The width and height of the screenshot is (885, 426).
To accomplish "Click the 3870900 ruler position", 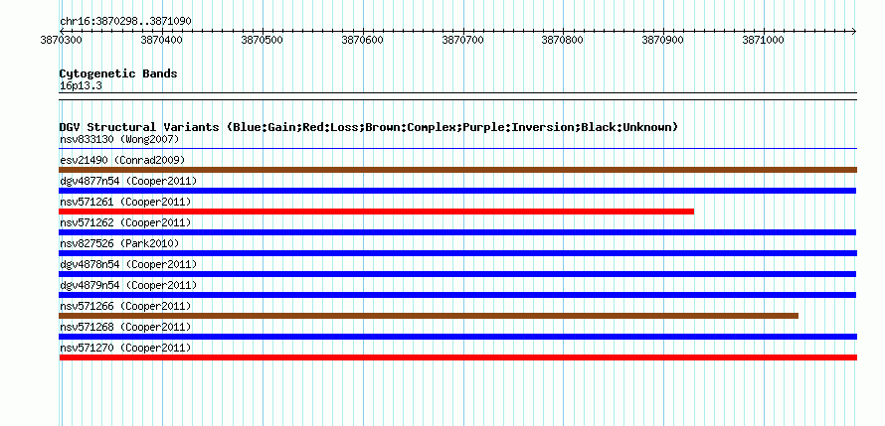I will pos(663,41).
